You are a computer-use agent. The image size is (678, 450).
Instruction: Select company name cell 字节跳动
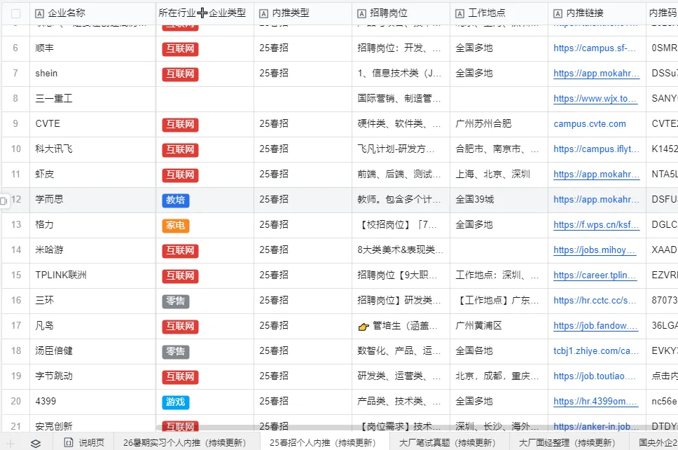pos(92,376)
